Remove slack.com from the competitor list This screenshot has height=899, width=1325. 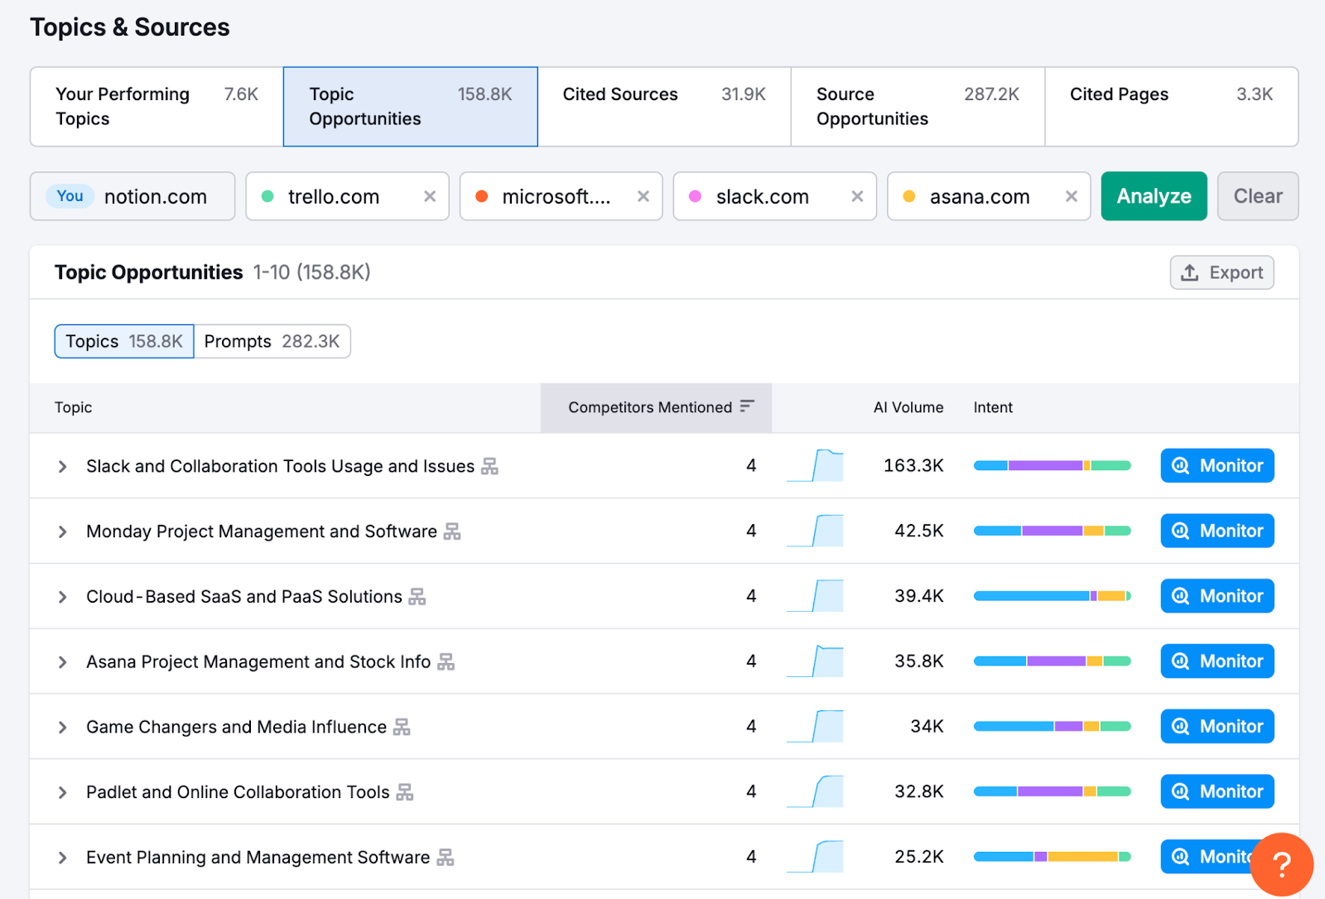pos(856,196)
